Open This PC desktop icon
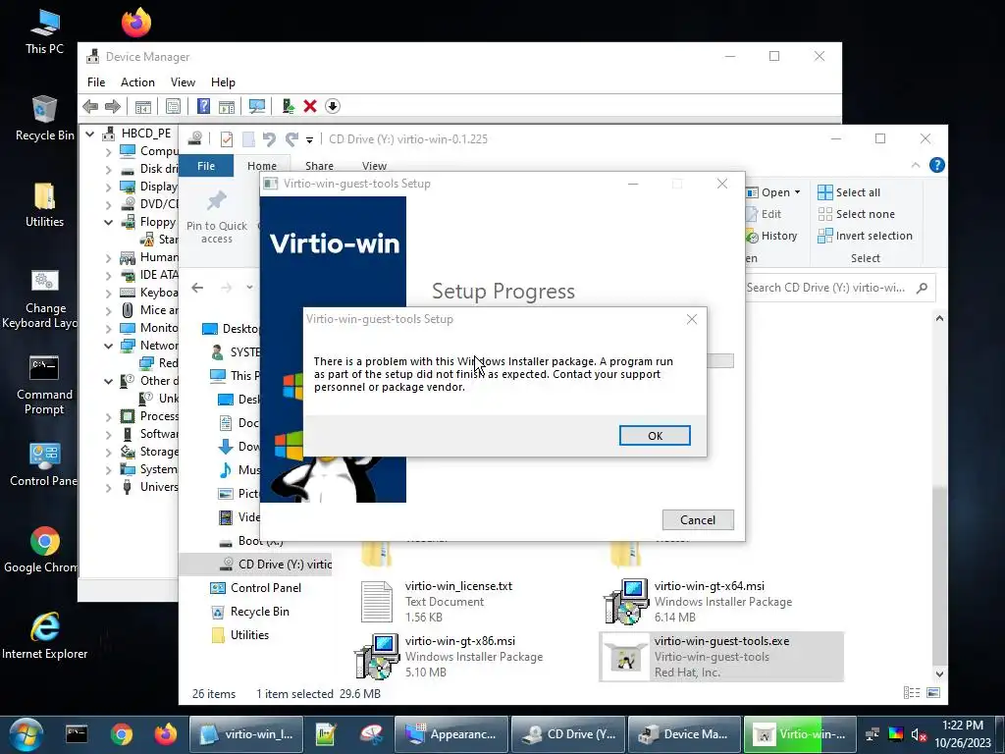 tap(44, 32)
